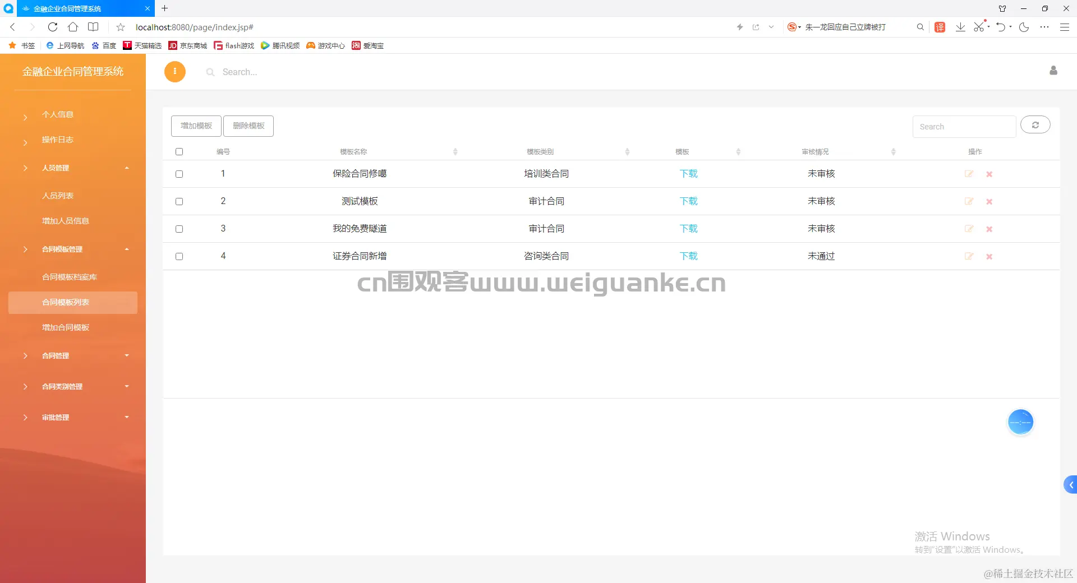Viewport: 1077px width, 583px height.
Task: Delete the 证券合同新增 row
Action: click(x=989, y=257)
